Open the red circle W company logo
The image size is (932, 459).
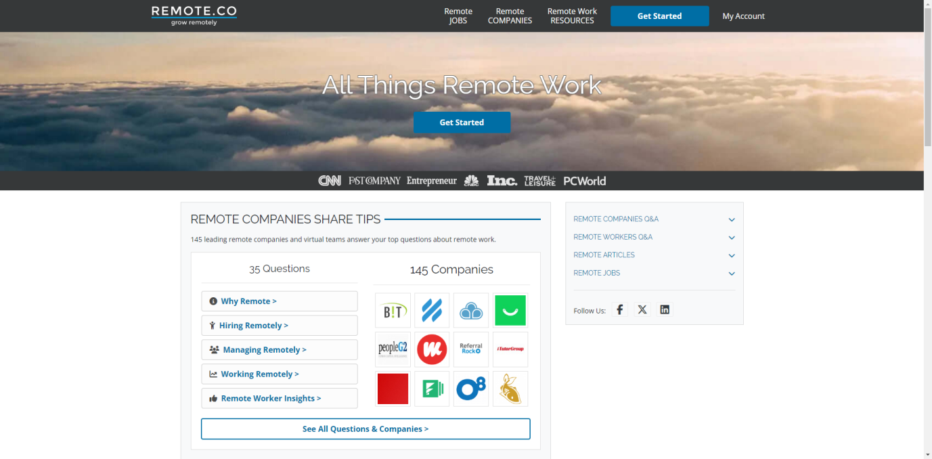[x=432, y=349]
